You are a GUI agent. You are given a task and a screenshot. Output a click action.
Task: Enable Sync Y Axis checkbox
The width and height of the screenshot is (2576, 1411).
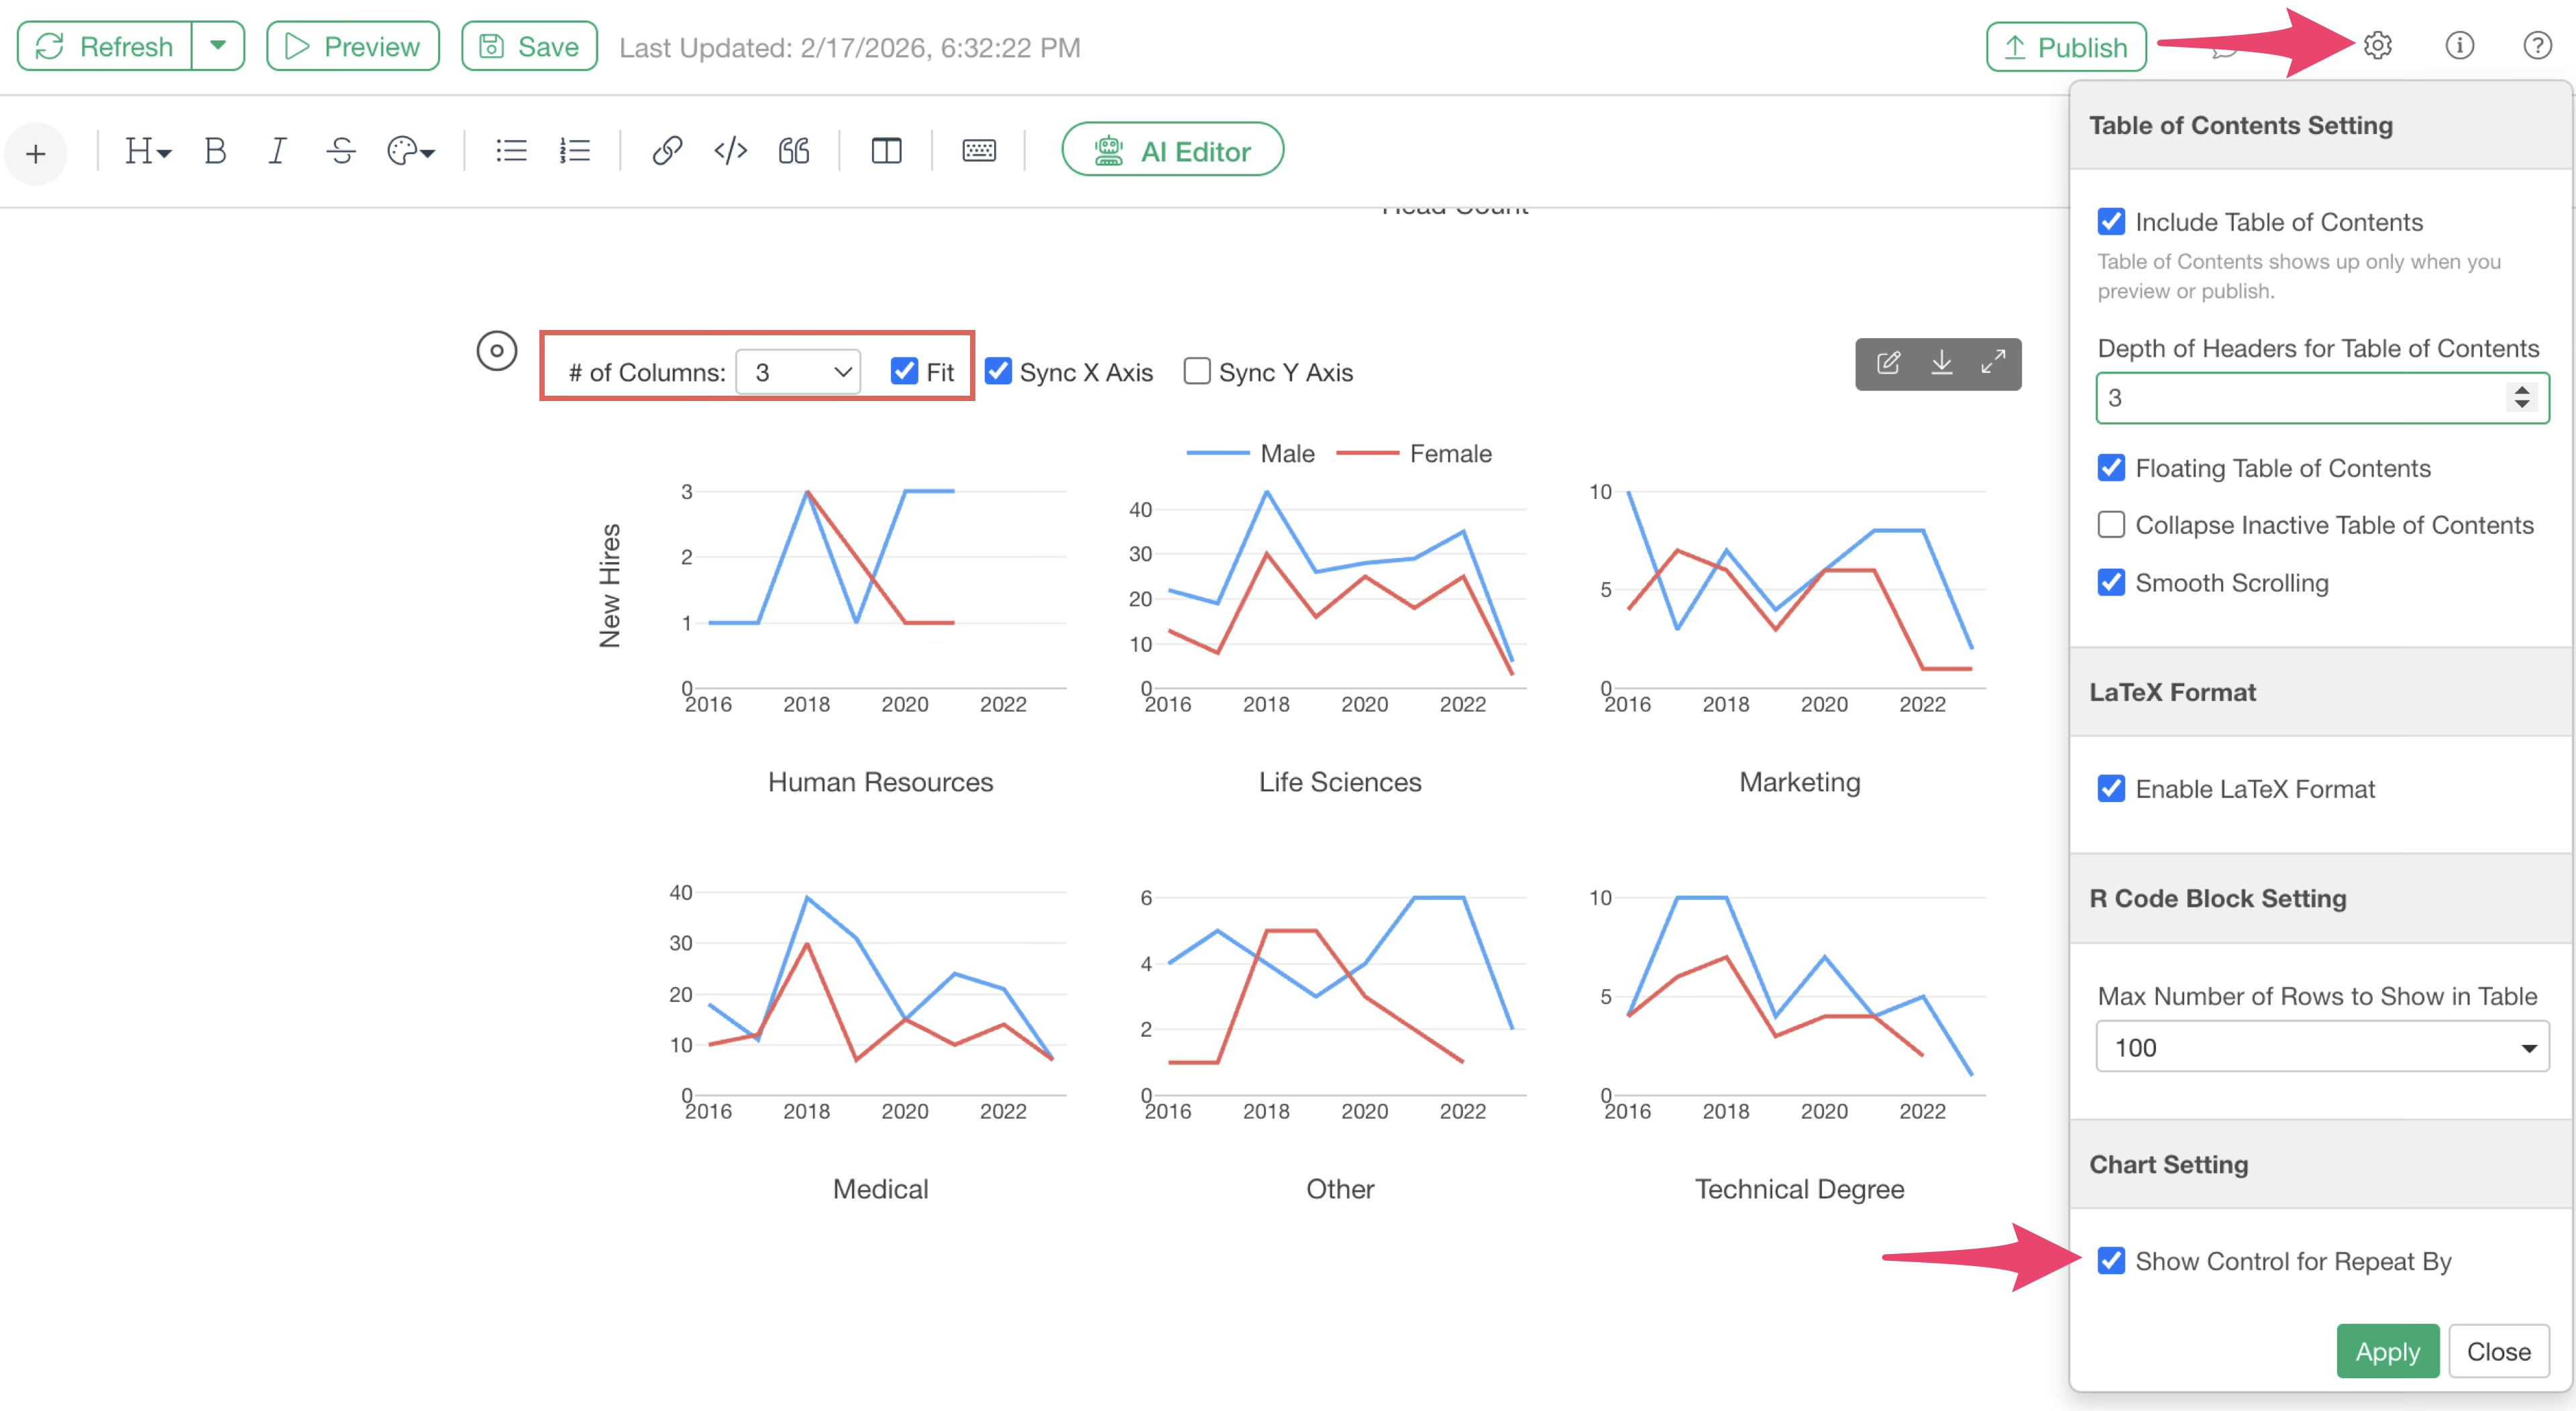coord(1197,372)
